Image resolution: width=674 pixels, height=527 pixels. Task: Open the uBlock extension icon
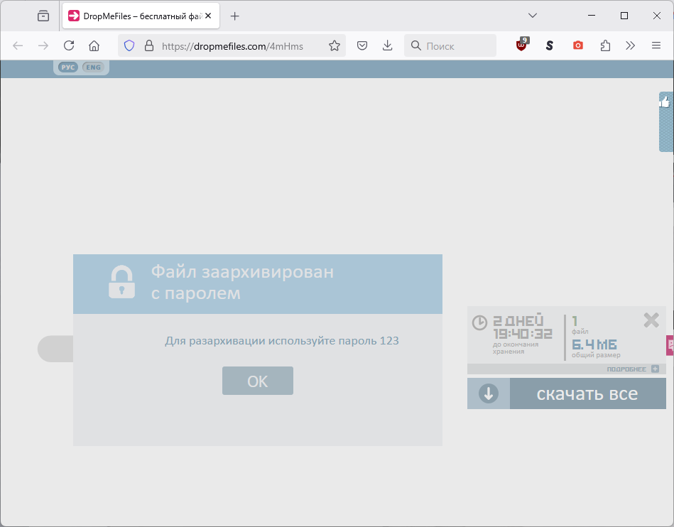tap(522, 45)
